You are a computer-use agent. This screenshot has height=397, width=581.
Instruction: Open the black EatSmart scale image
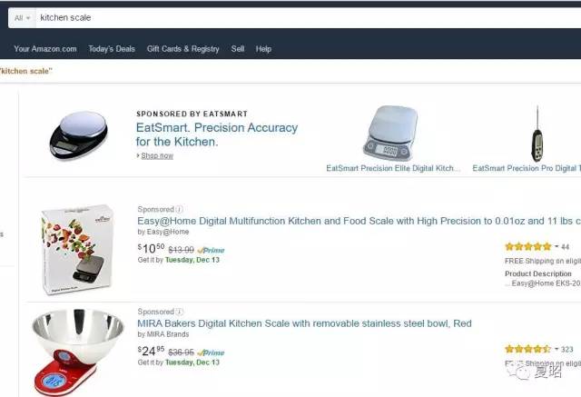75,134
